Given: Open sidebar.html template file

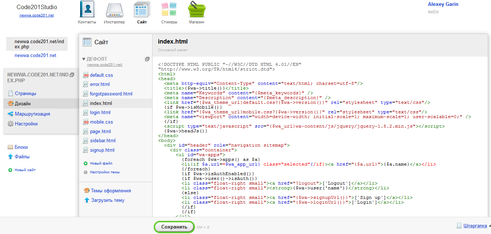Looking at the screenshot, I should coord(102,140).
